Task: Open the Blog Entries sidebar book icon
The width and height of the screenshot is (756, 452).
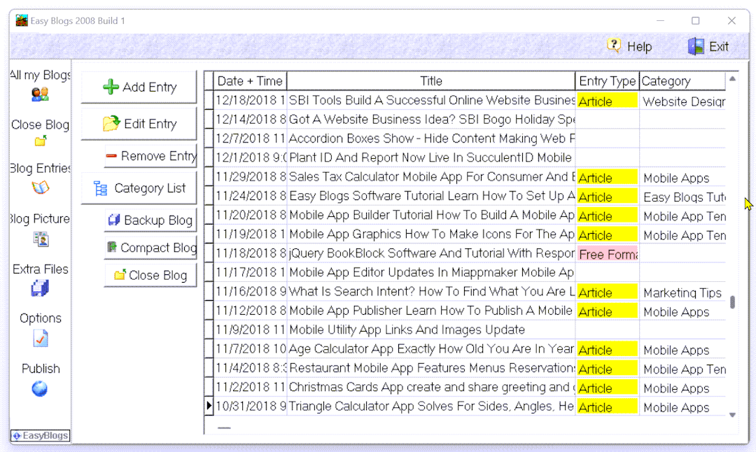Action: (41, 187)
